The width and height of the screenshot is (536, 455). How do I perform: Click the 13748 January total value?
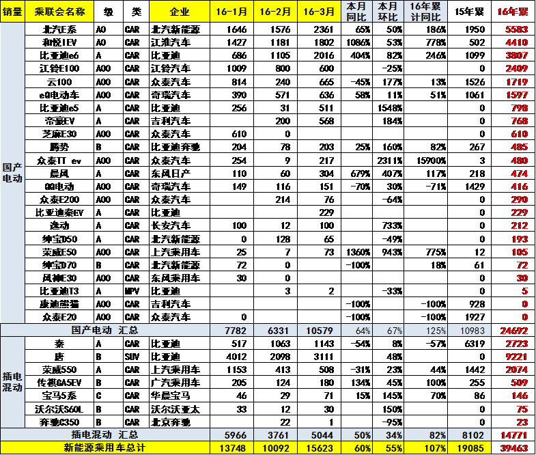click(231, 448)
